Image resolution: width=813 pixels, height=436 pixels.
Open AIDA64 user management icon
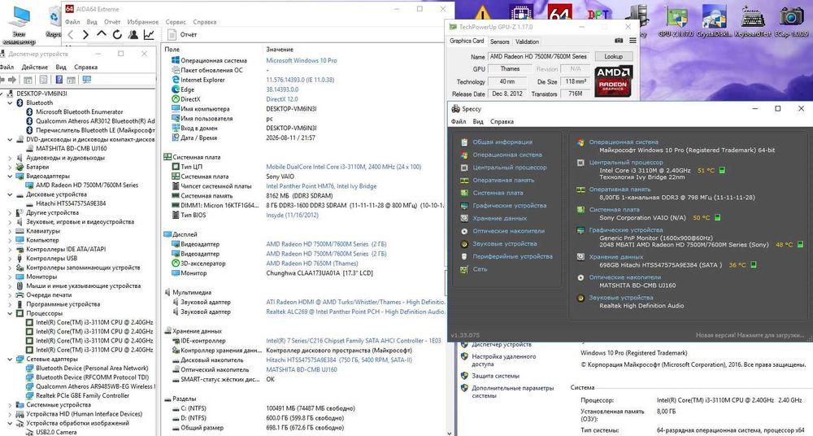click(x=133, y=35)
